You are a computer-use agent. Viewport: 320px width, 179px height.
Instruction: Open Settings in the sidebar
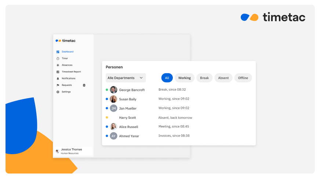[x=66, y=92]
